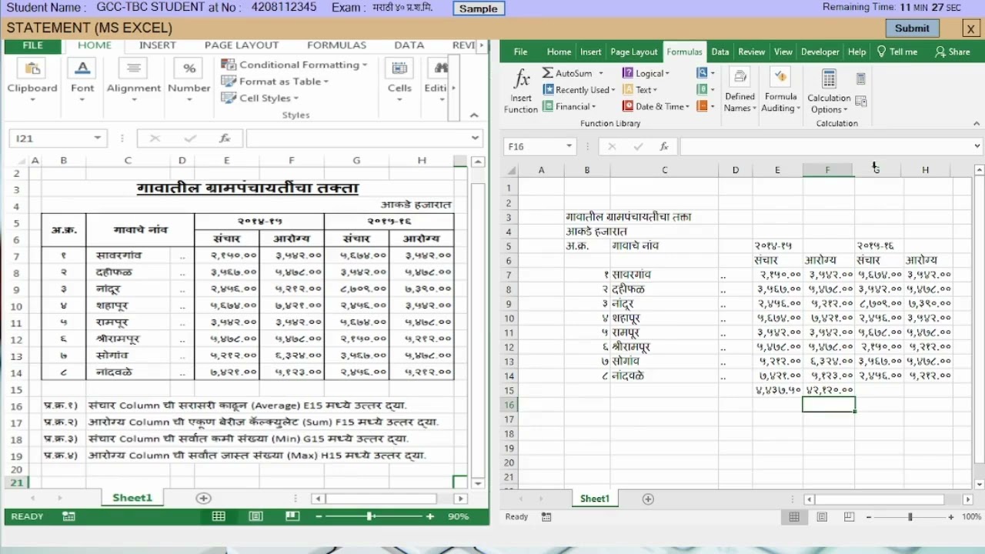
Task: Switch to PAGE LAYOUT tab in left Excel
Action: [242, 45]
